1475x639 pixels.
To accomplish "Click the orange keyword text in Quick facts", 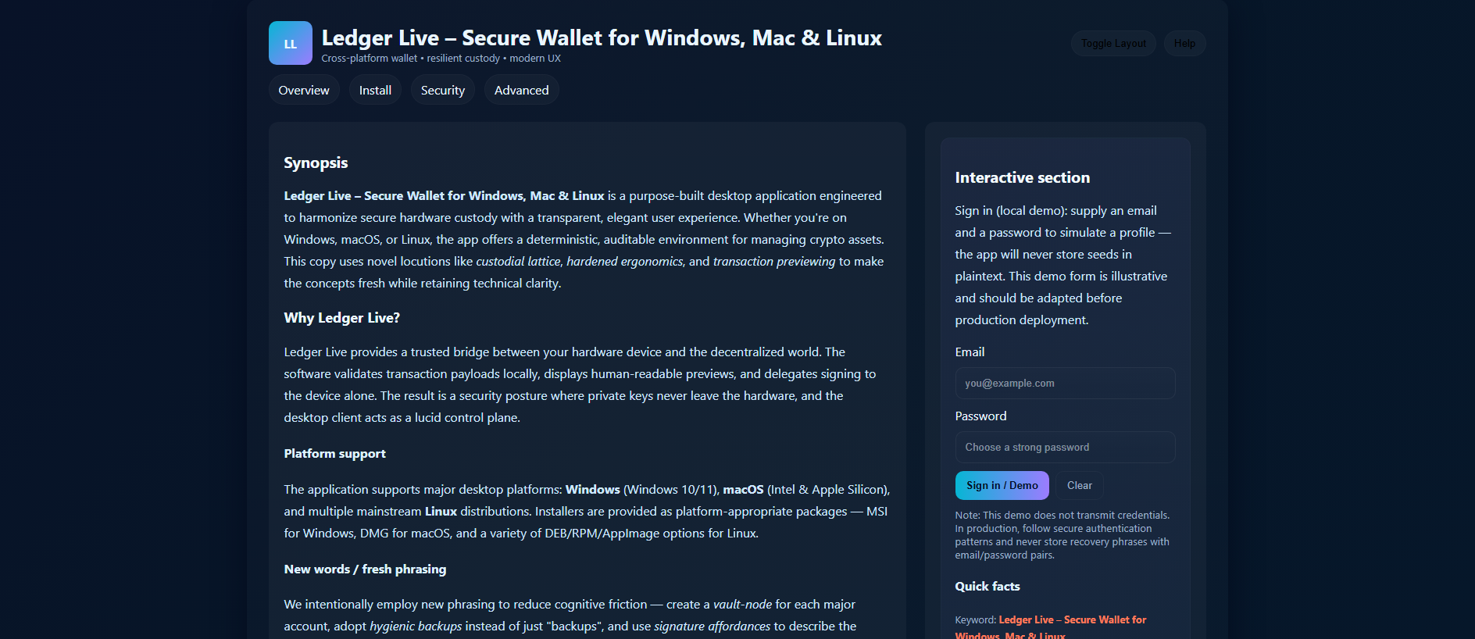I will (1051, 627).
